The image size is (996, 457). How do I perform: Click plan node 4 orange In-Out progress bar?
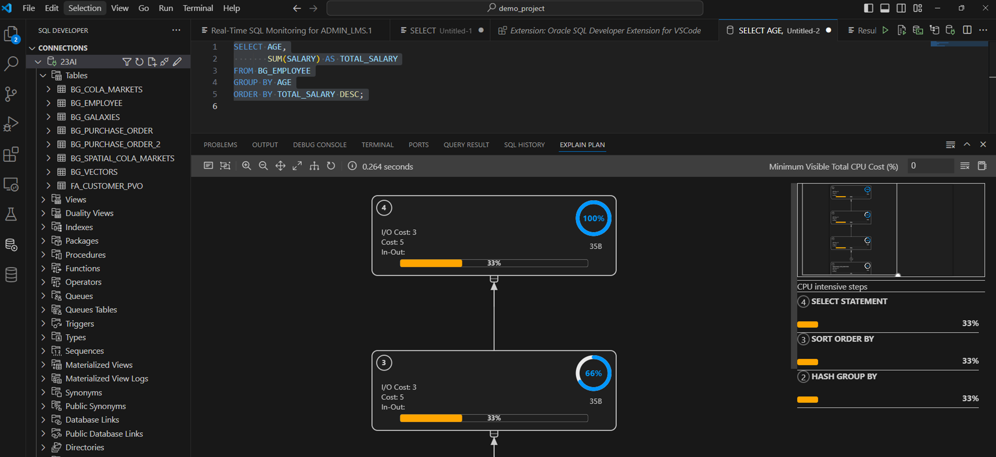431,263
